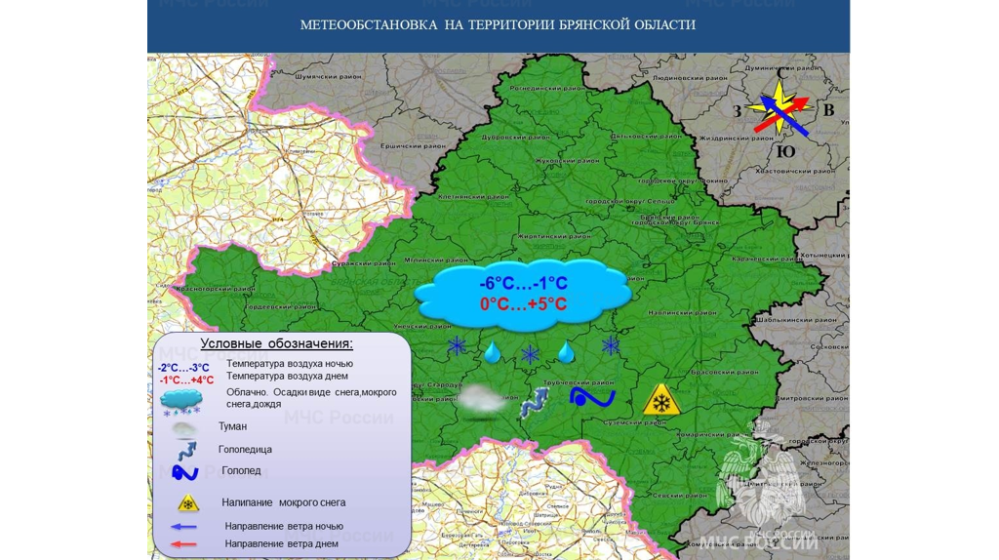The image size is (999, 560).
Task: Click the 'Гололедица' legend label
Action: pyautogui.click(x=245, y=449)
